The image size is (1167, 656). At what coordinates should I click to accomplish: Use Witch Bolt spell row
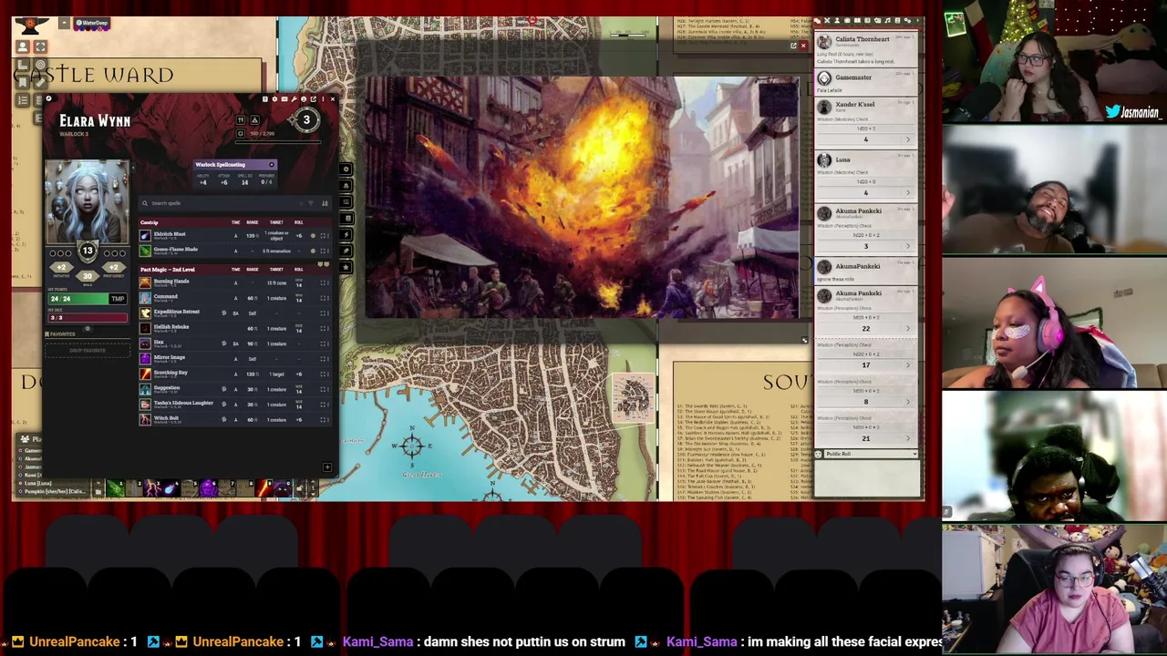(235, 420)
